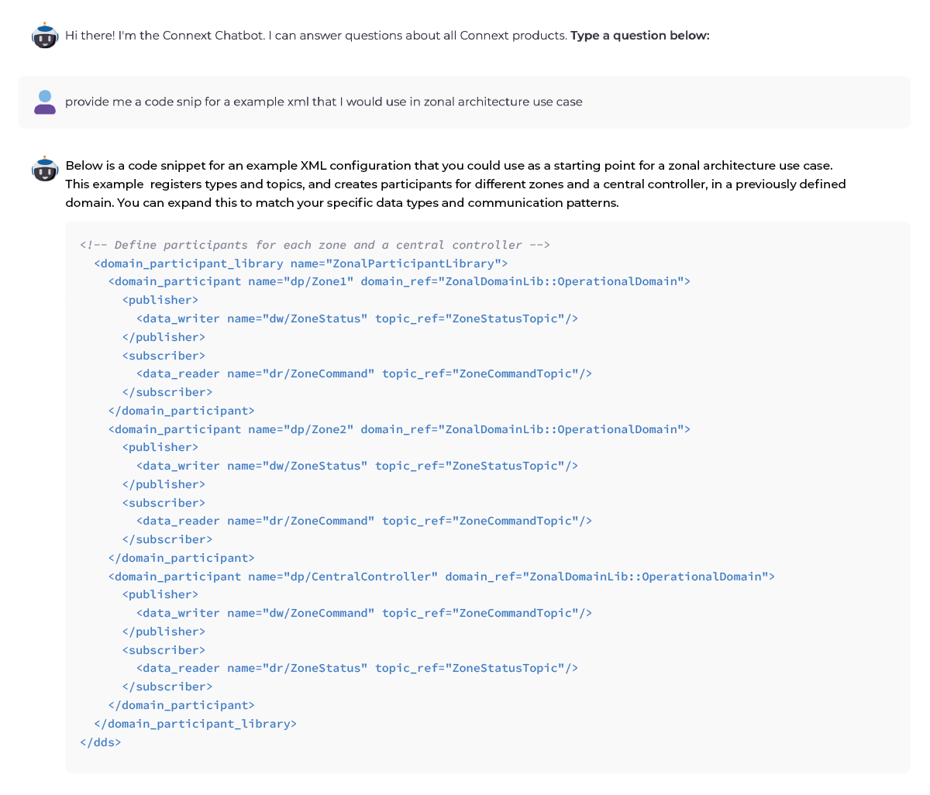Click the "Below is a code snippet" sentence

[448, 166]
